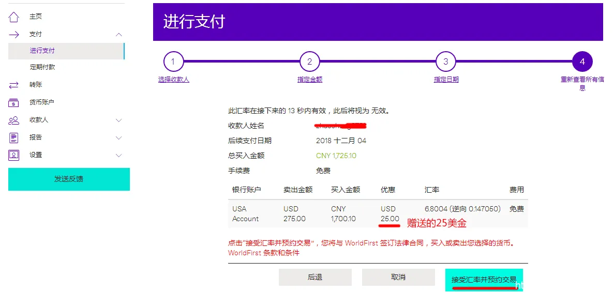Open the 设置 menu item
Image resolution: width=614 pixels, height=293 pixels.
[36, 156]
